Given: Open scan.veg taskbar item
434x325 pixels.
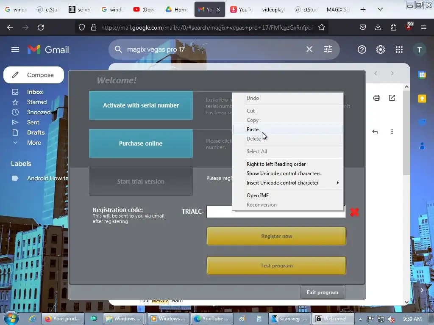Looking at the screenshot, I should click(289, 319).
